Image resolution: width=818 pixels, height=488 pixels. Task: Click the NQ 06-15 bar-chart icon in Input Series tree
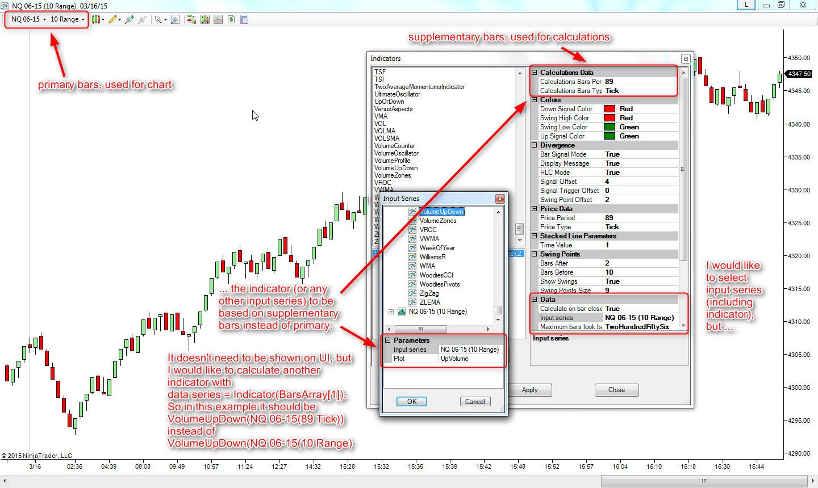402,312
